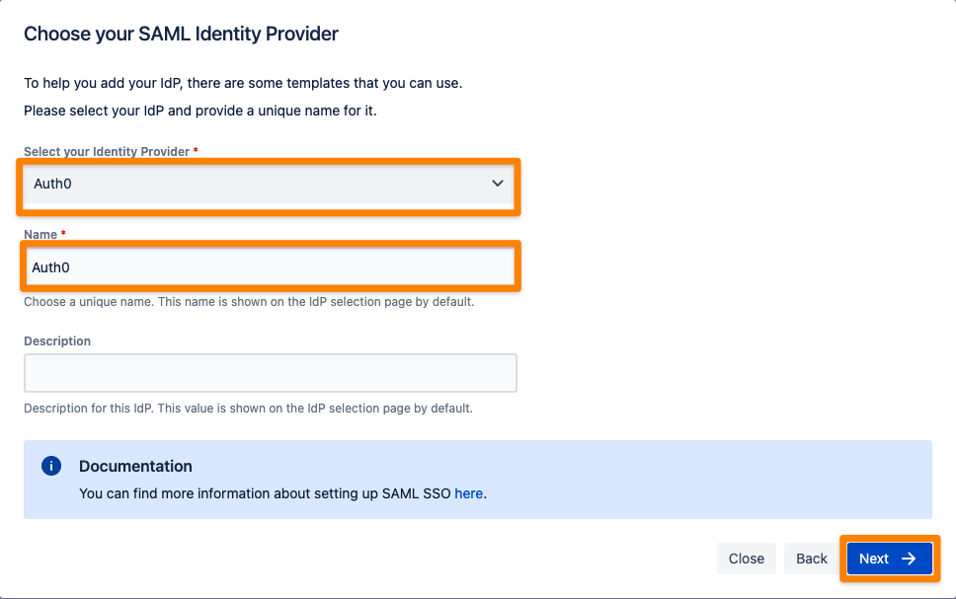Click the 'Description' field label

[x=57, y=341]
